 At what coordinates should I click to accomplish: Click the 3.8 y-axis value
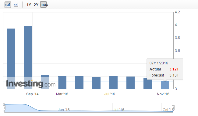click(177, 38)
